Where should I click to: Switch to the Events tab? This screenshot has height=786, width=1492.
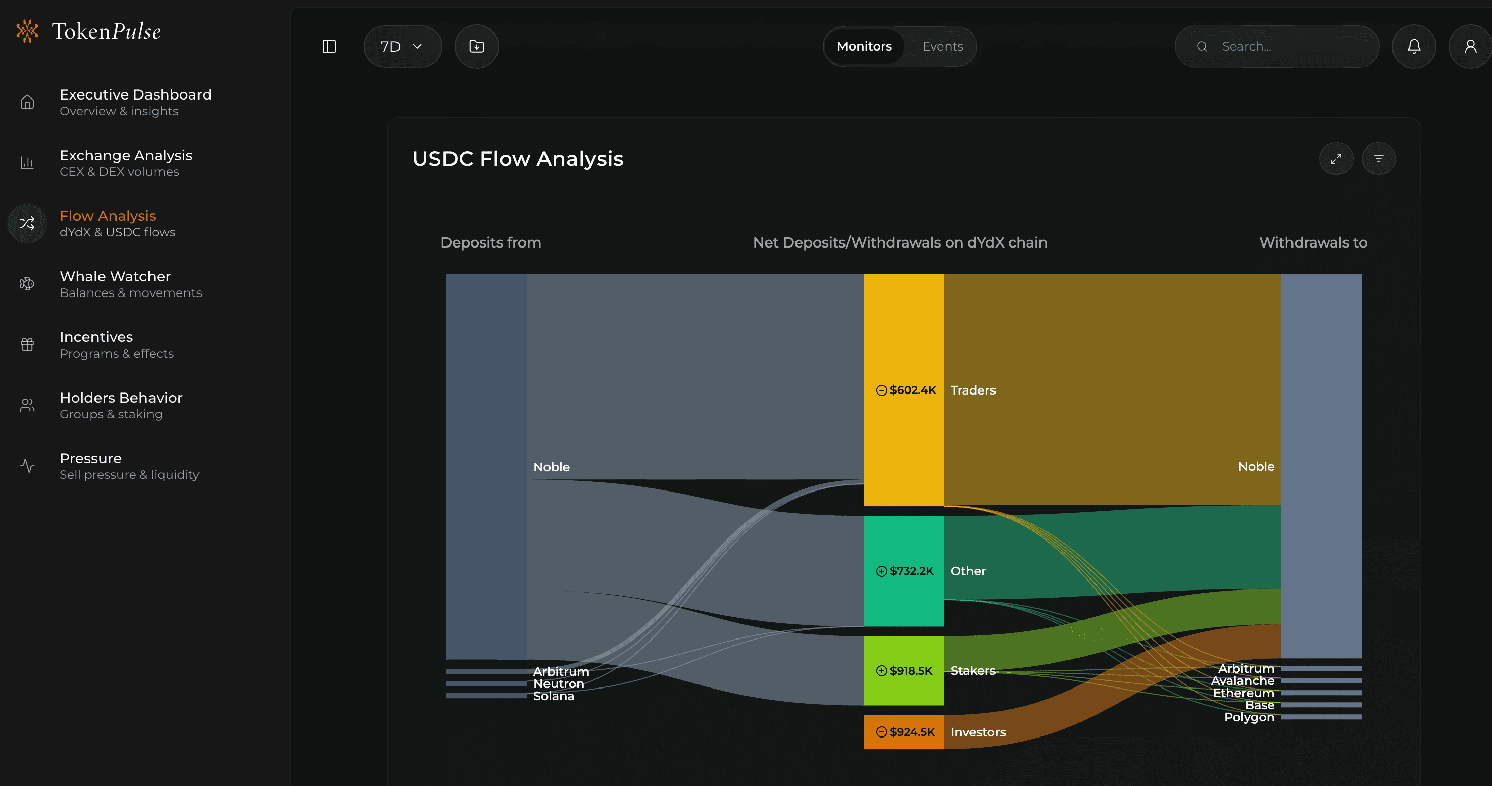(x=942, y=46)
